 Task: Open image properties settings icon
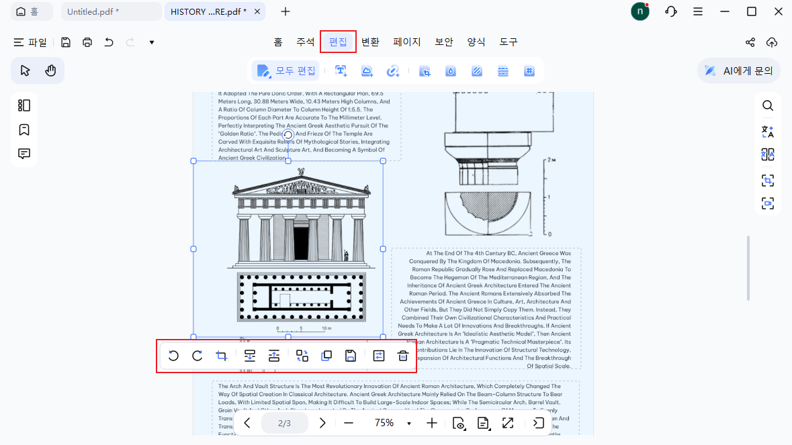pyautogui.click(x=379, y=356)
